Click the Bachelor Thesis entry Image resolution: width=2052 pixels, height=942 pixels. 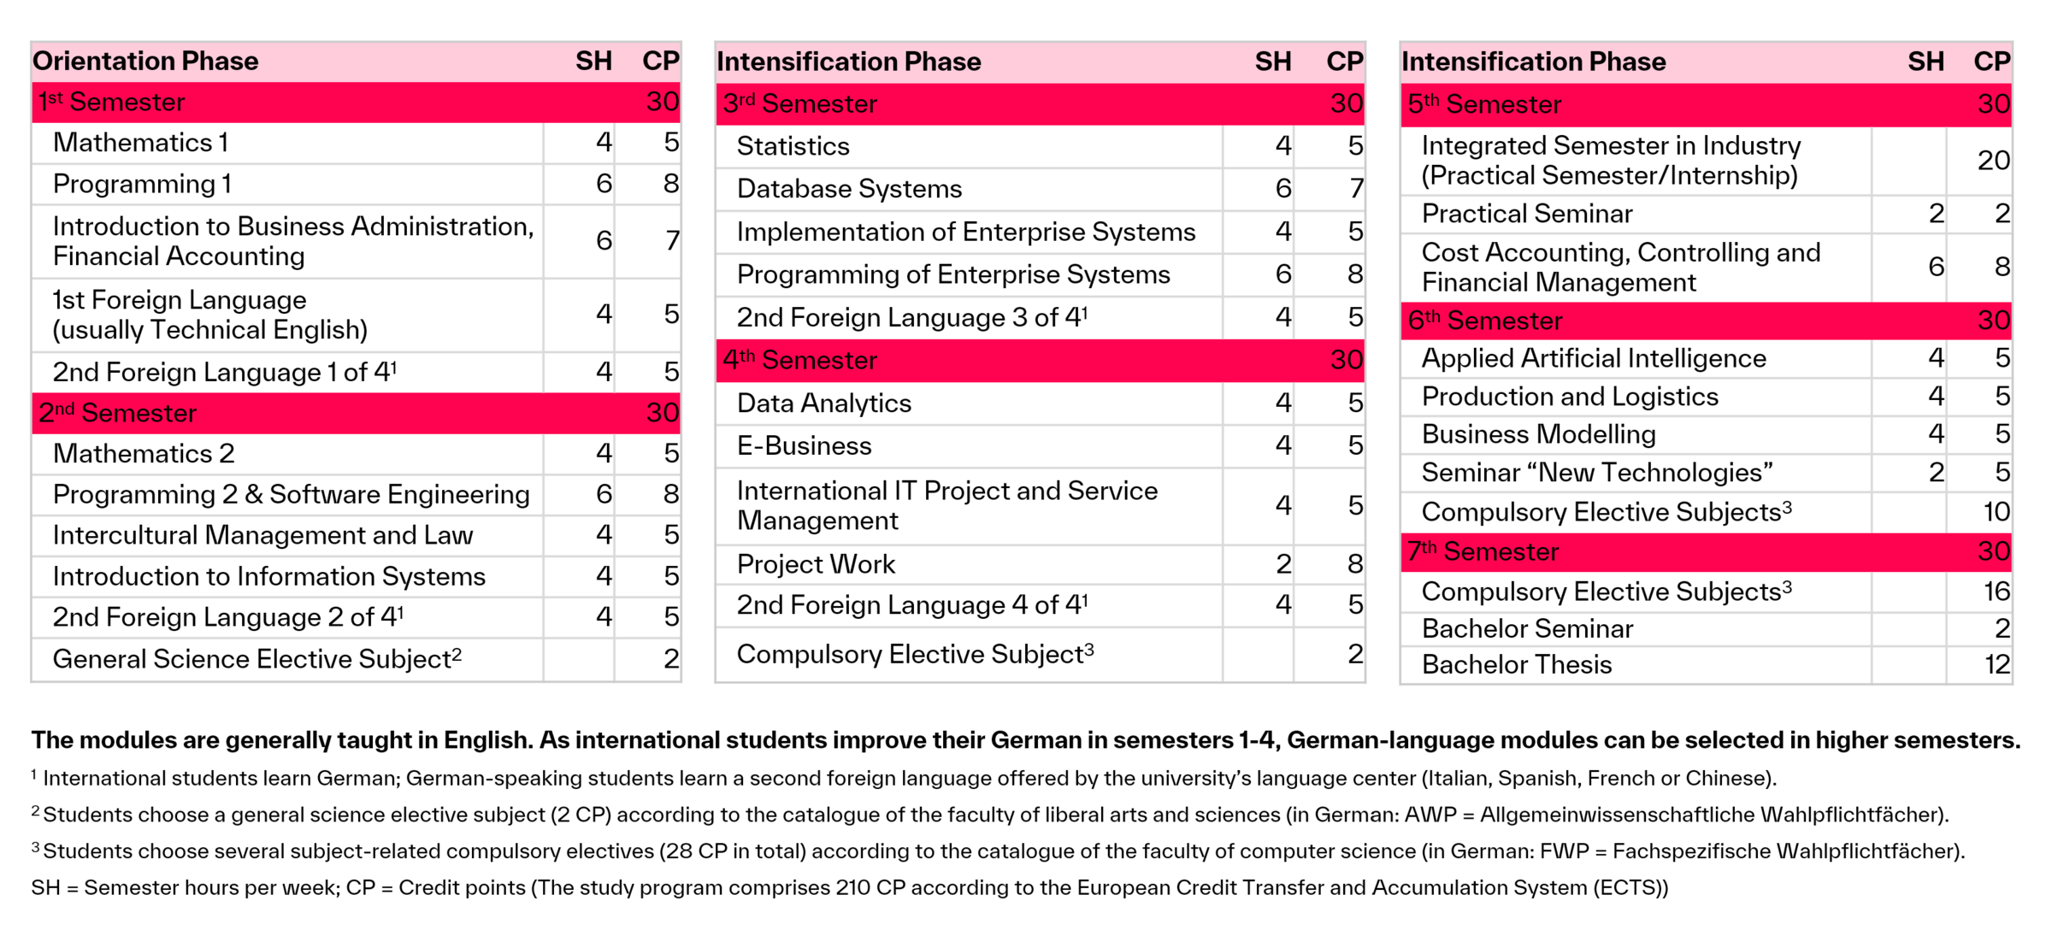[x=1517, y=665]
